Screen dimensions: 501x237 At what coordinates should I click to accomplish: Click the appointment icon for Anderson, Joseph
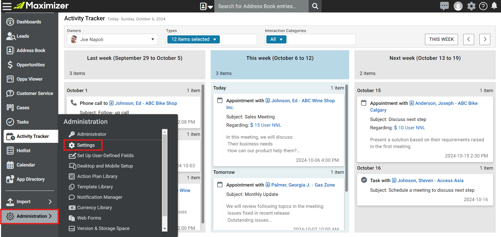(364, 103)
